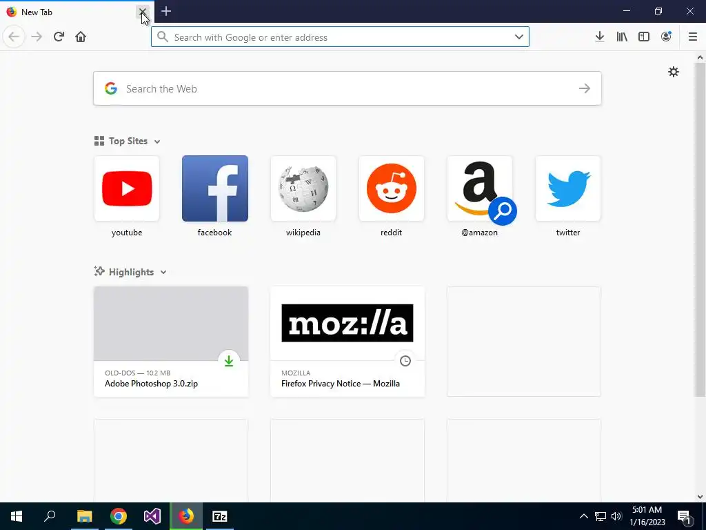Image resolution: width=706 pixels, height=530 pixels.
Task: Open Windows taskbar search
Action: [x=50, y=516]
